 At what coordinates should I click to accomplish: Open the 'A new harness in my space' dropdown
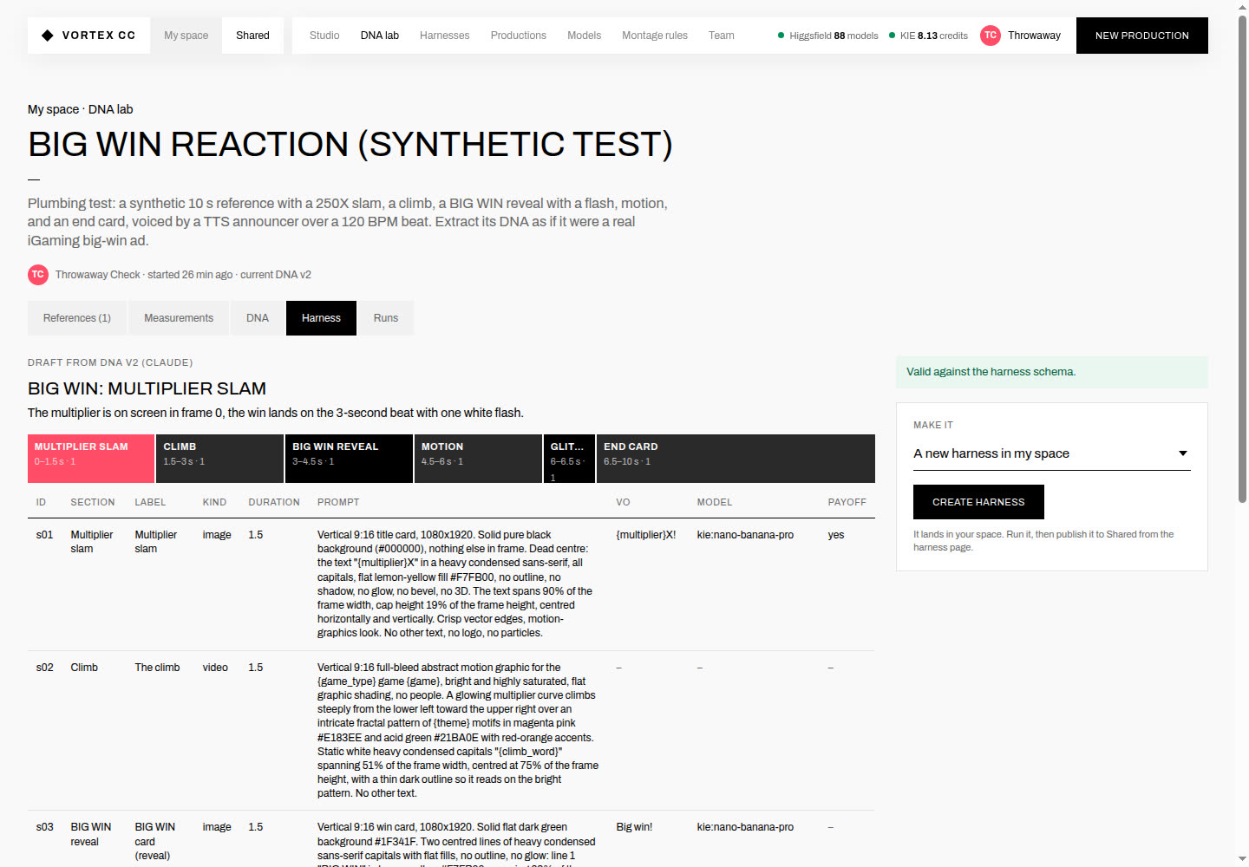[x=1051, y=453]
